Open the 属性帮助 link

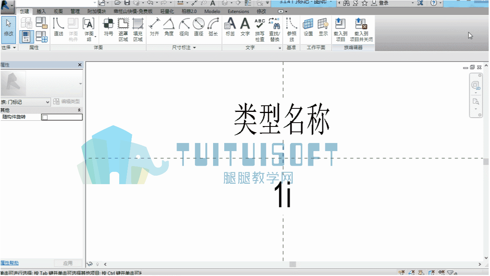point(10,263)
